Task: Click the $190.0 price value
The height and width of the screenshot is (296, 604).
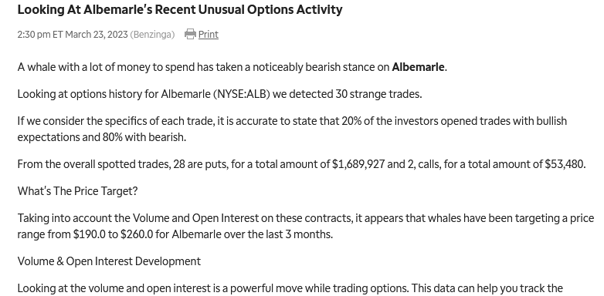Action: 89,234
